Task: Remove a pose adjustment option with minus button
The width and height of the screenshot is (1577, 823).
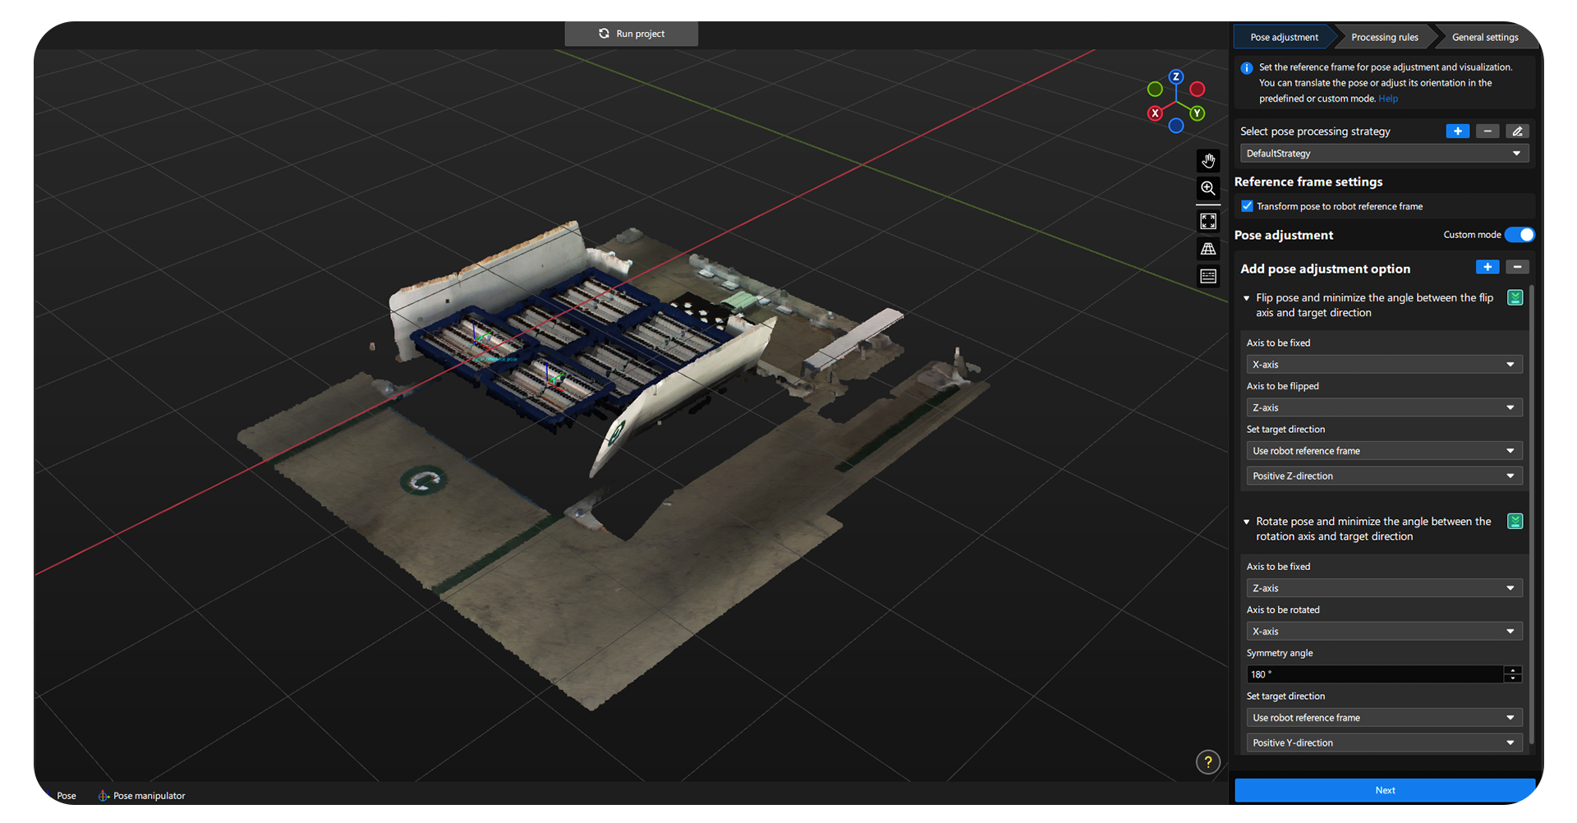Action: pyautogui.click(x=1517, y=266)
